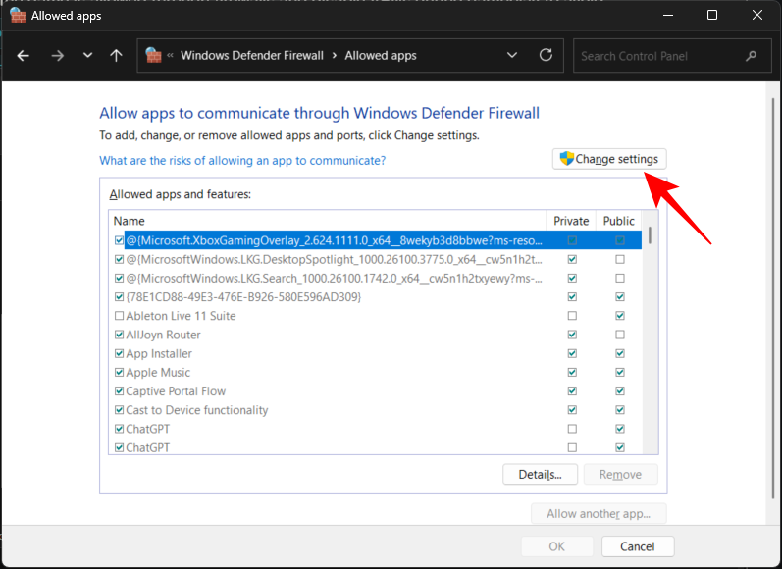Click the firewall icon in address bar
This screenshot has height=569, width=782.
[x=154, y=56]
